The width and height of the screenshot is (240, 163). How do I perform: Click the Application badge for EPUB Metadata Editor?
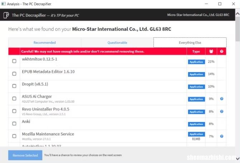196,74
